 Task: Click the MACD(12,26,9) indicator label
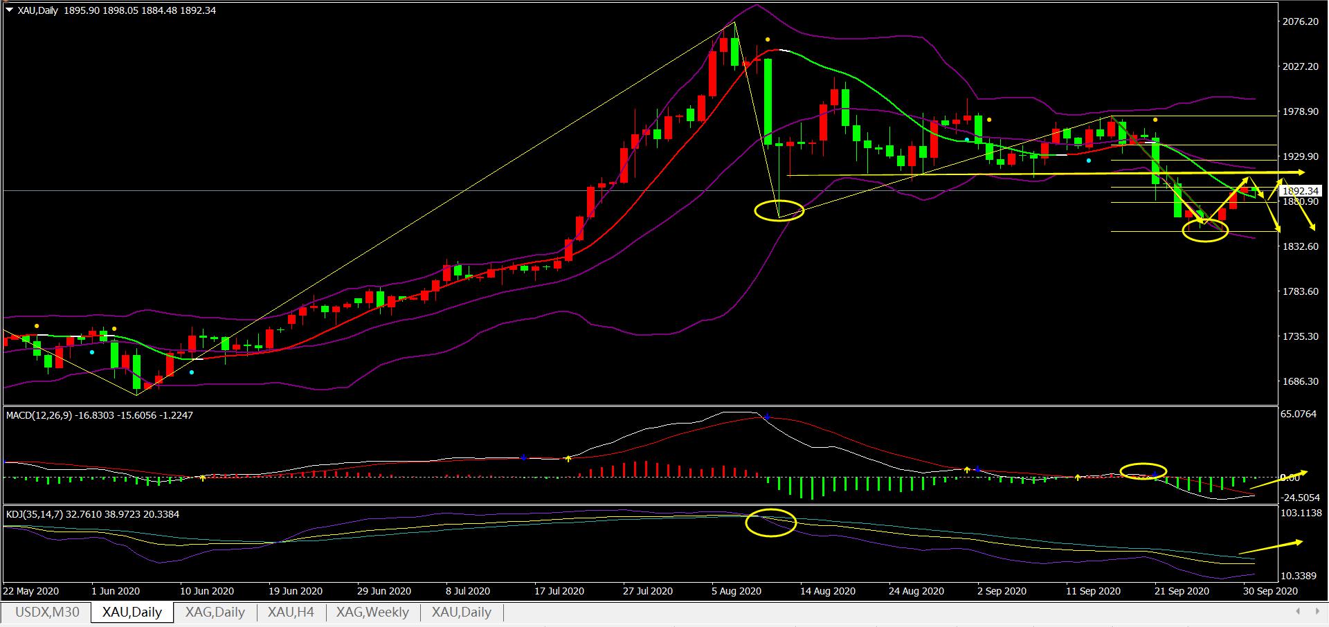(x=99, y=415)
